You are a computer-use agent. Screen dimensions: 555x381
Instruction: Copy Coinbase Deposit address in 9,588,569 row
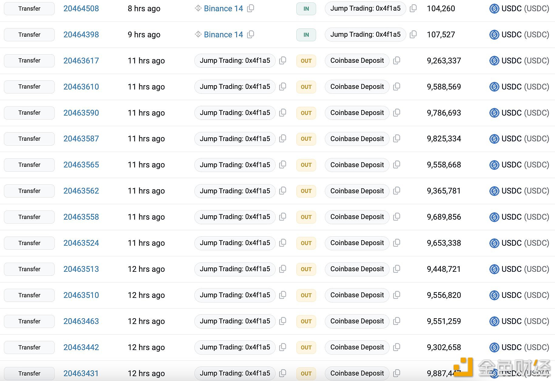click(x=397, y=87)
